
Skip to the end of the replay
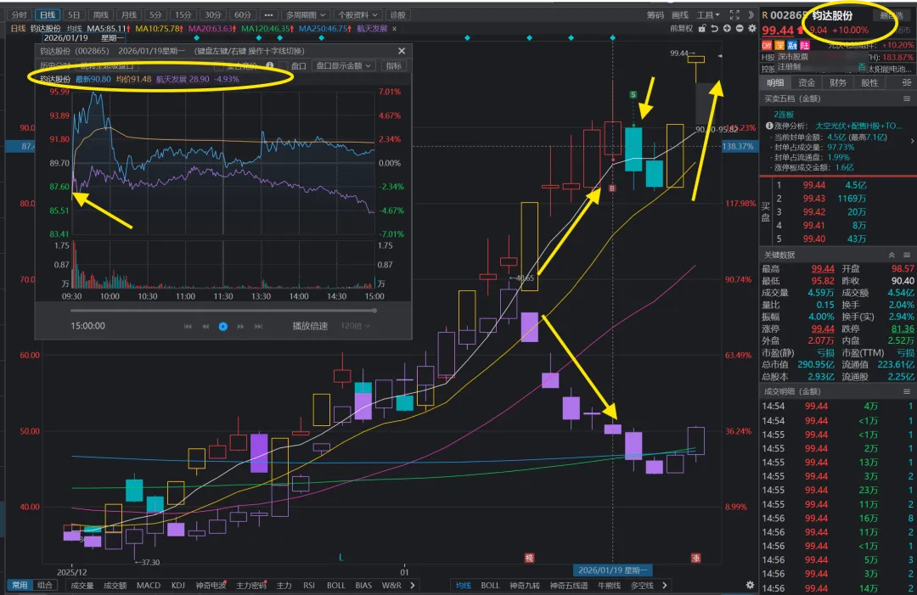click(258, 326)
